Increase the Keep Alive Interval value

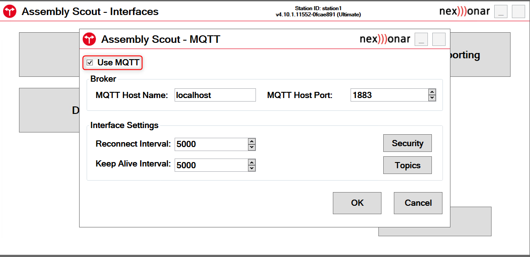click(x=252, y=162)
